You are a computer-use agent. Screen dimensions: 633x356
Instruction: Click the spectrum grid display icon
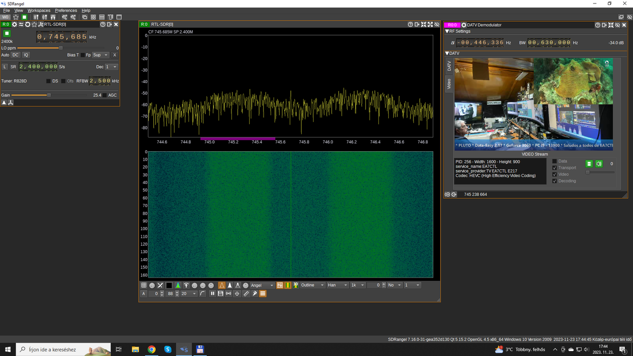coord(143,285)
